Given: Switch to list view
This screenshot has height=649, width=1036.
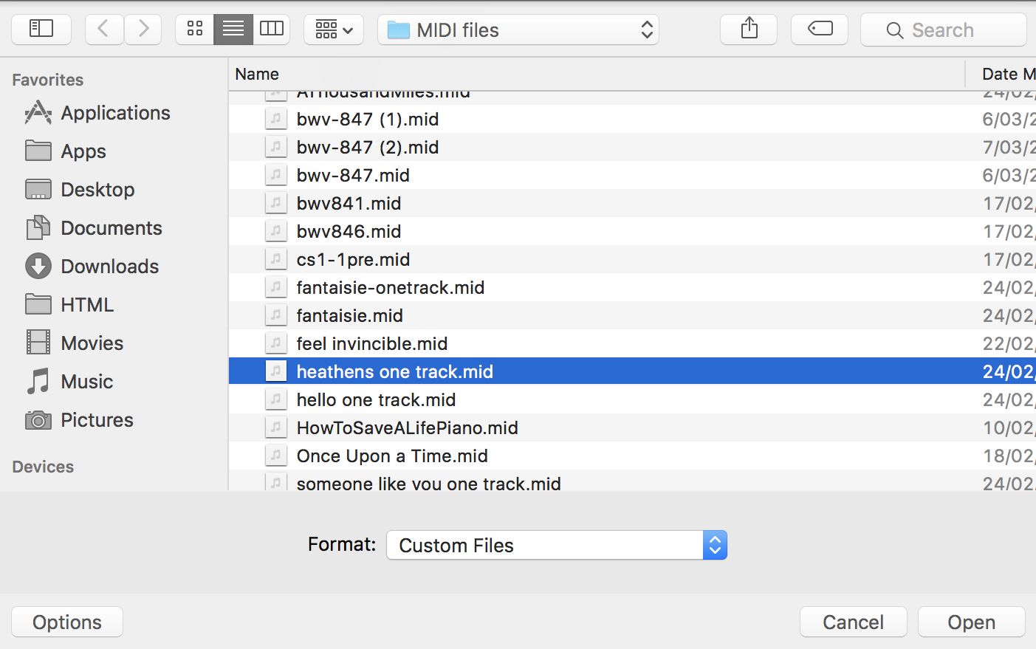Looking at the screenshot, I should coord(233,30).
